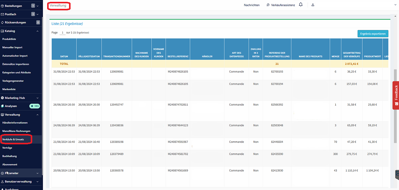Click the notification bell icon
The height and width of the screenshot is (190, 399).
pos(301,5)
